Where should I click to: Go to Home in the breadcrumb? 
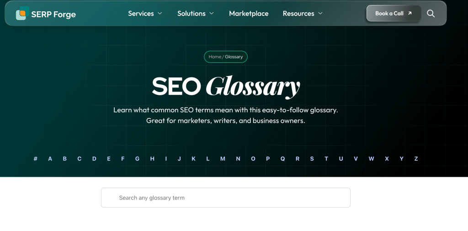[215, 57]
